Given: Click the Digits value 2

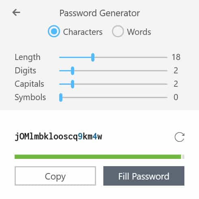Looking at the screenshot, I should [176, 71].
